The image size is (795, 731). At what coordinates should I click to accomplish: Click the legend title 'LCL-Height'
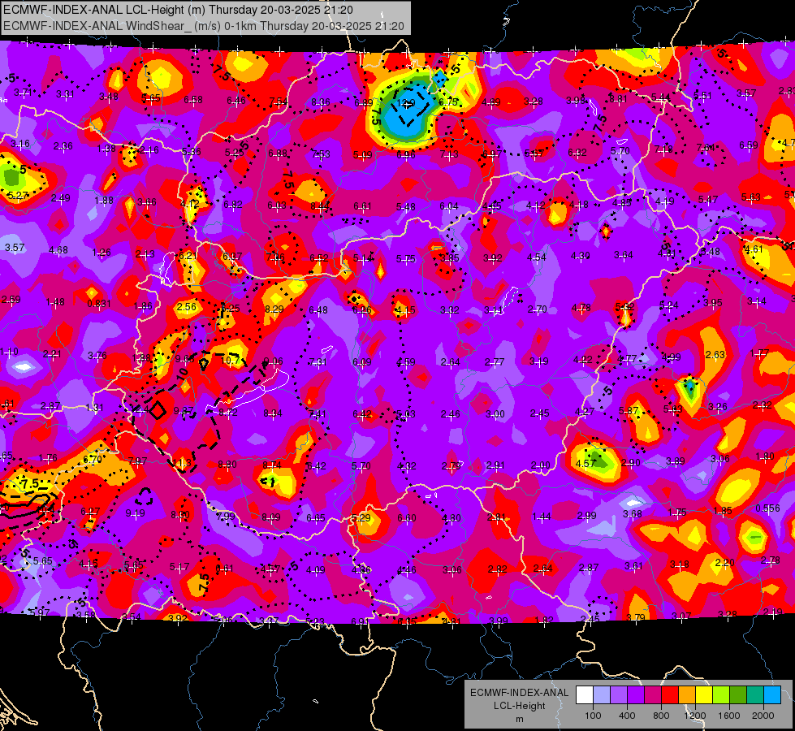coord(519,706)
